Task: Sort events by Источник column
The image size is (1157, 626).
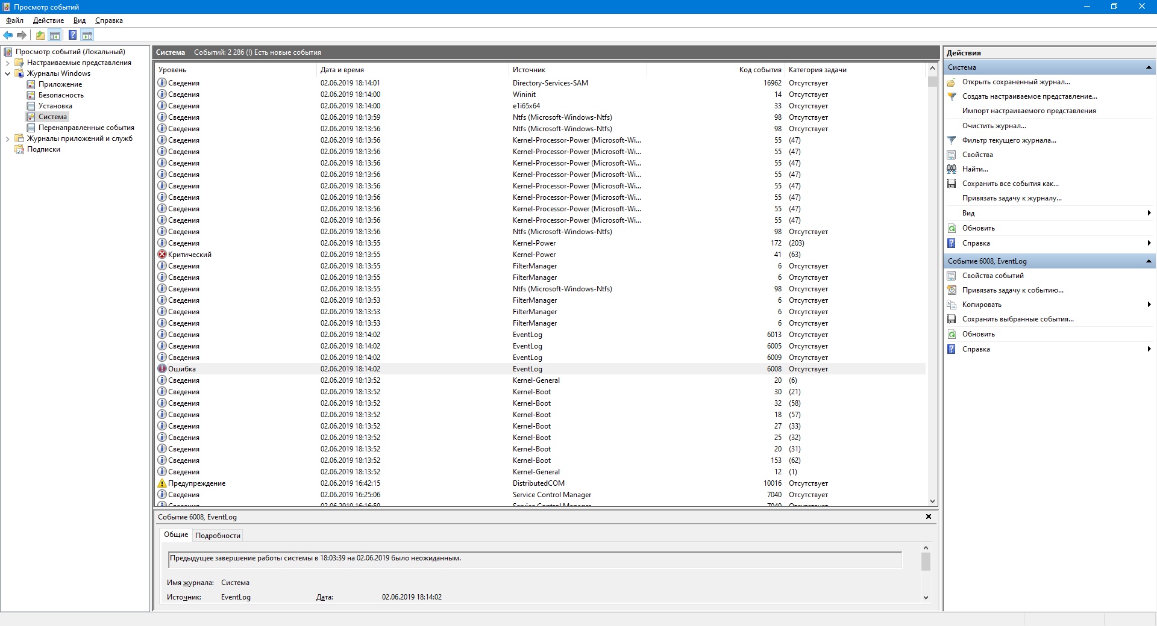Action: 578,70
